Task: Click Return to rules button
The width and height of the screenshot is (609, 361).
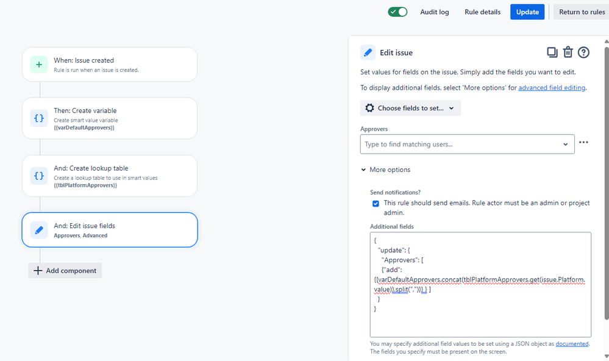Action: coord(582,12)
